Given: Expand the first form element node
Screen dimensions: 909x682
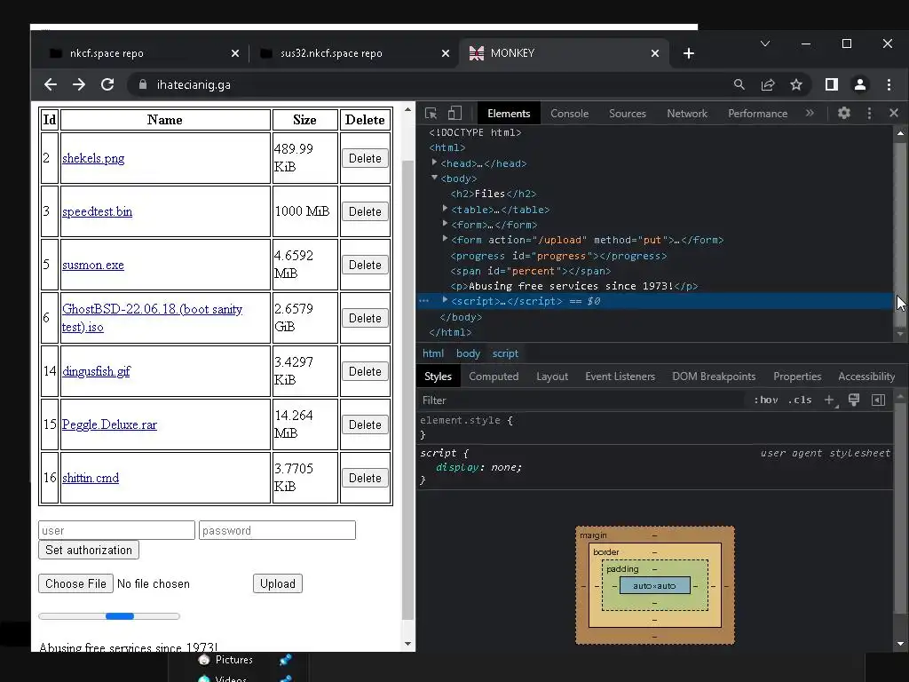Looking at the screenshot, I should coord(445,224).
